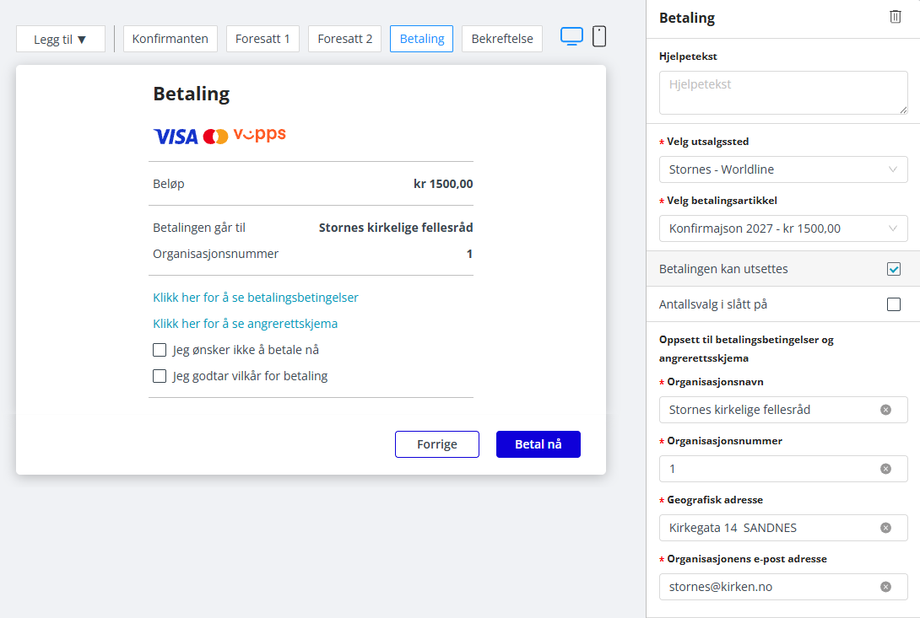Click the Betal nå button
The height and width of the screenshot is (618, 920).
click(x=538, y=444)
